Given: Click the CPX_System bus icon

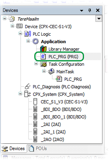Looking at the screenshot, I should 28,94.
